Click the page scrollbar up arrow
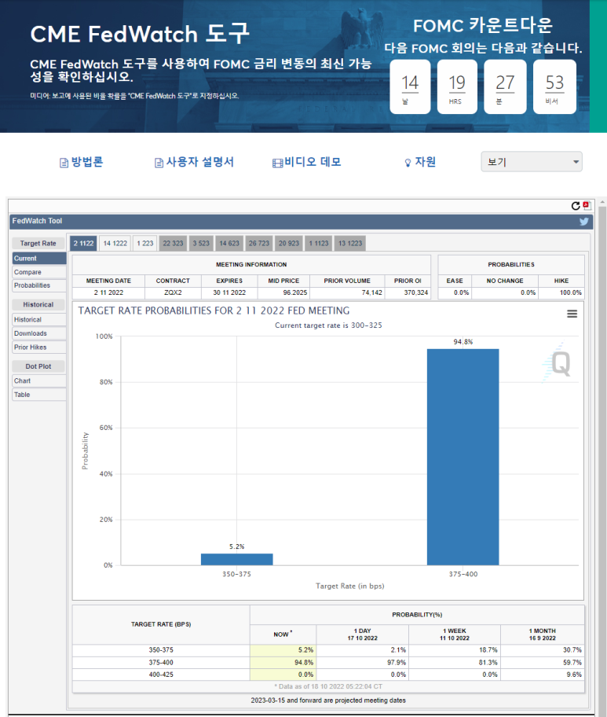 click(x=602, y=201)
